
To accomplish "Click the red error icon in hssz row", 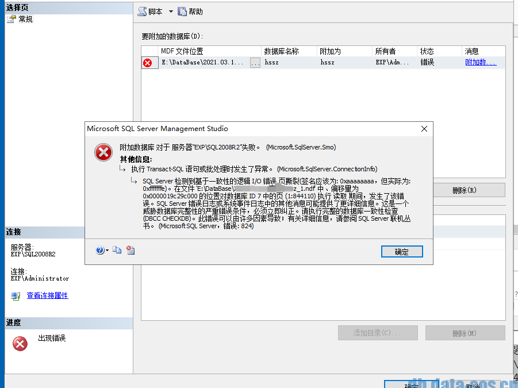I will coord(148,63).
